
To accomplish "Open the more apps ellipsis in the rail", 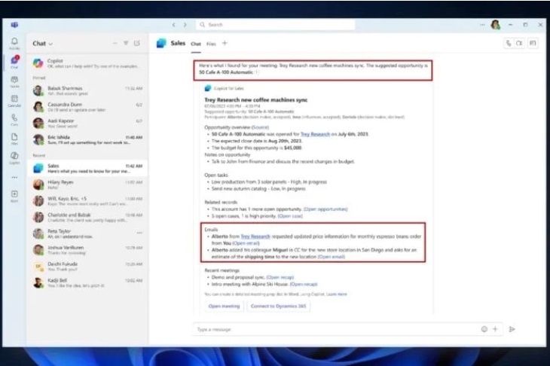I will 14,178.
